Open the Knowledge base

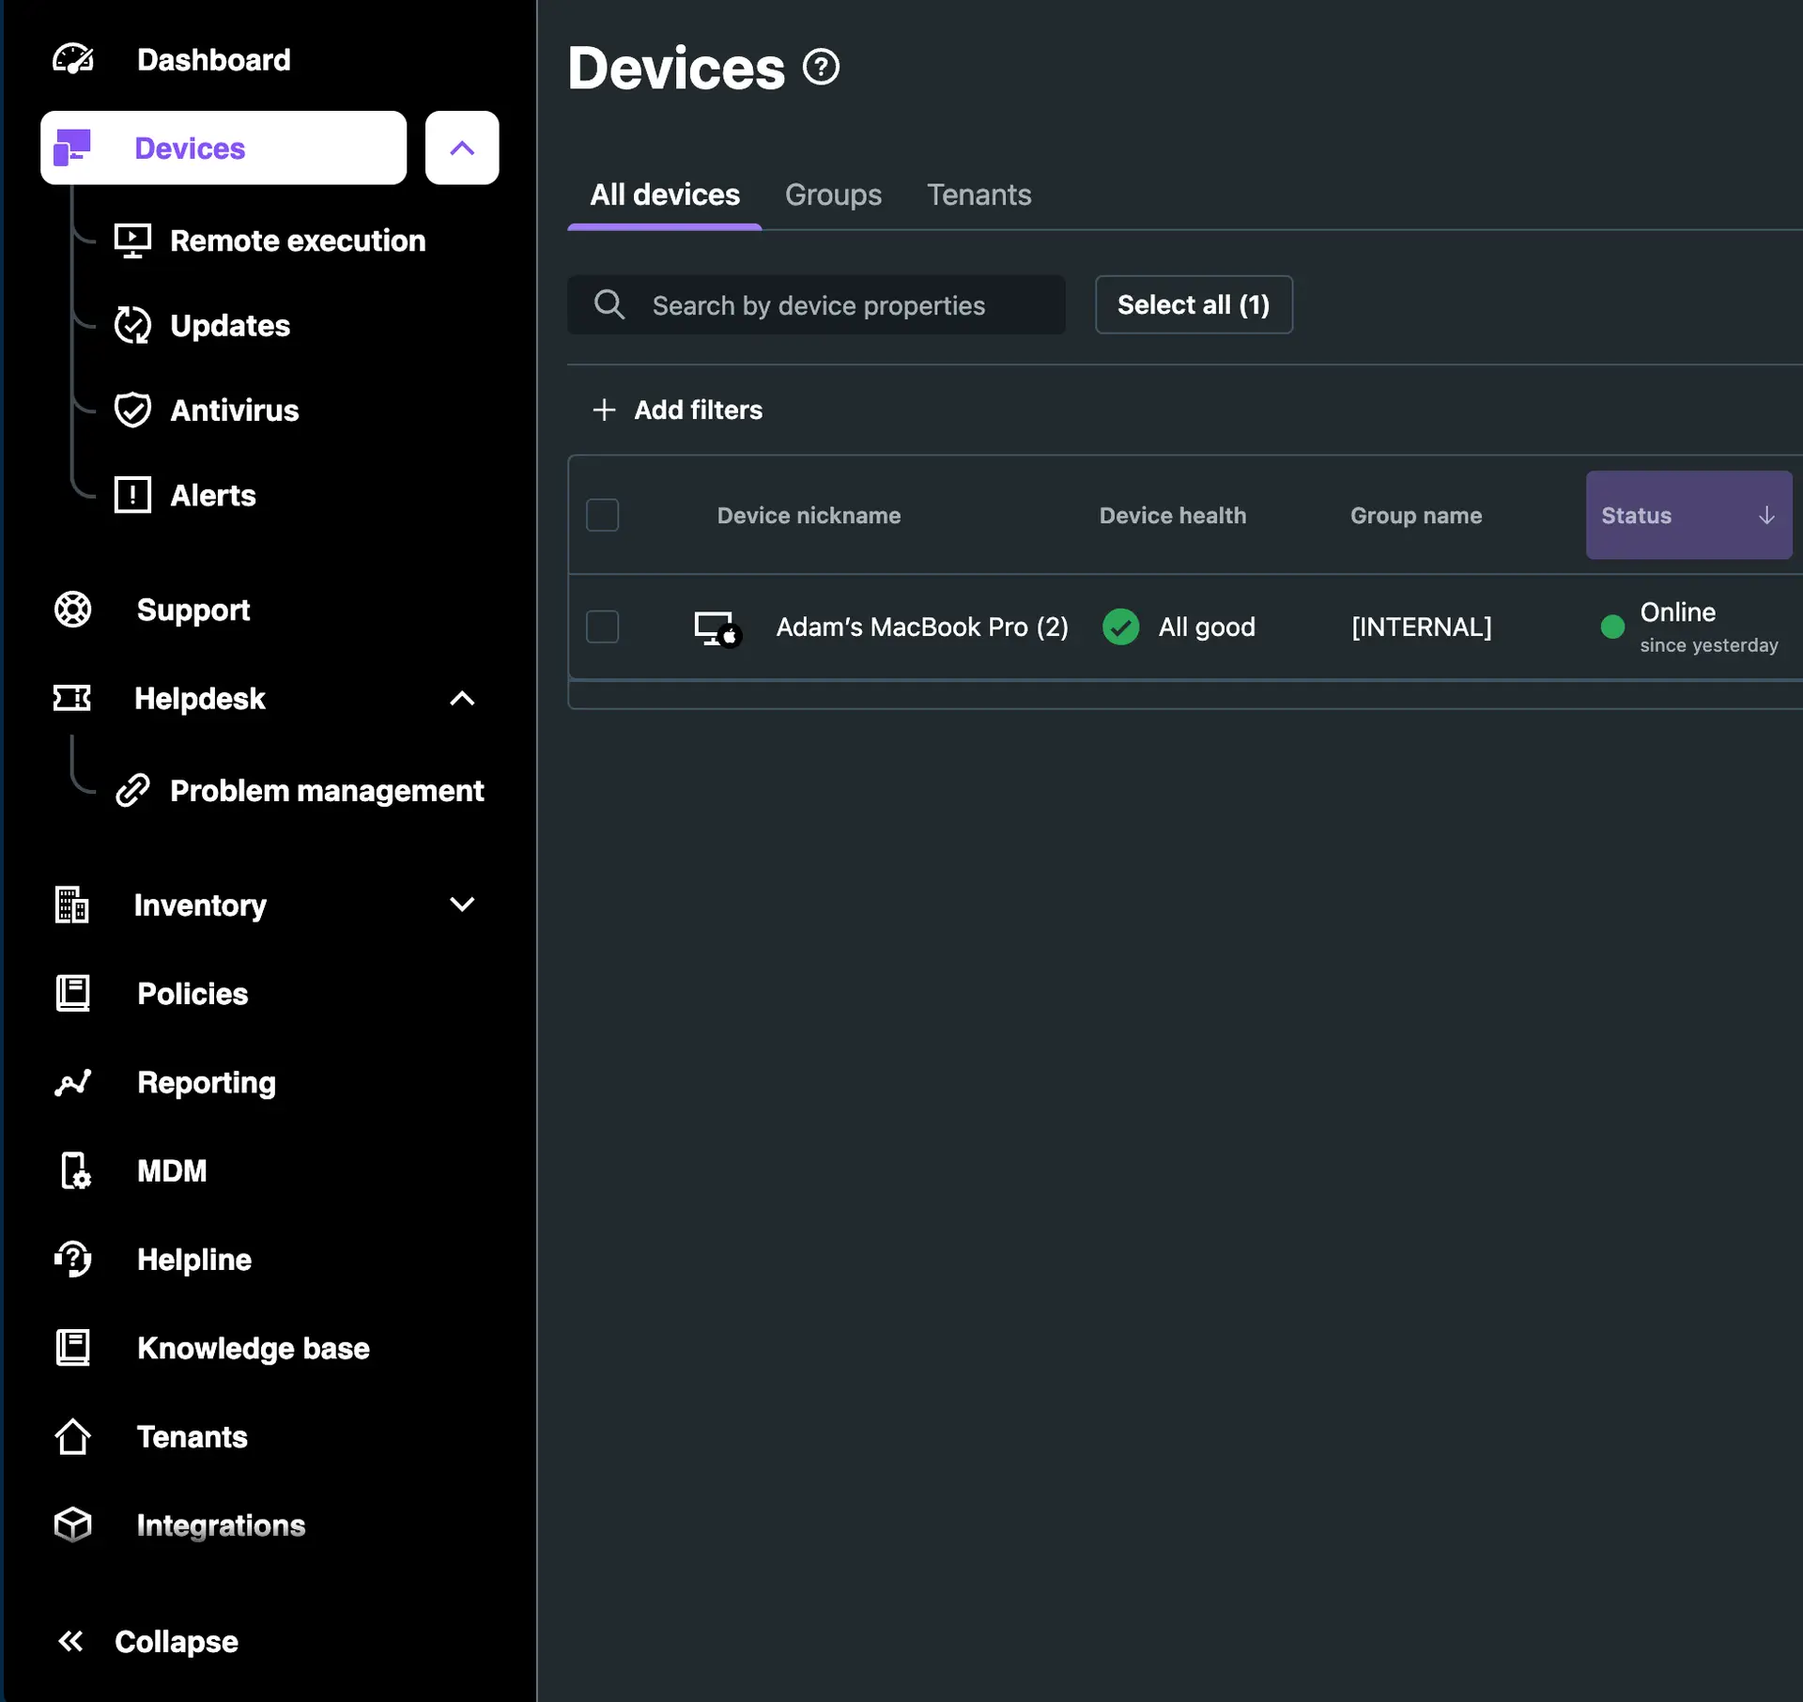254,1348
